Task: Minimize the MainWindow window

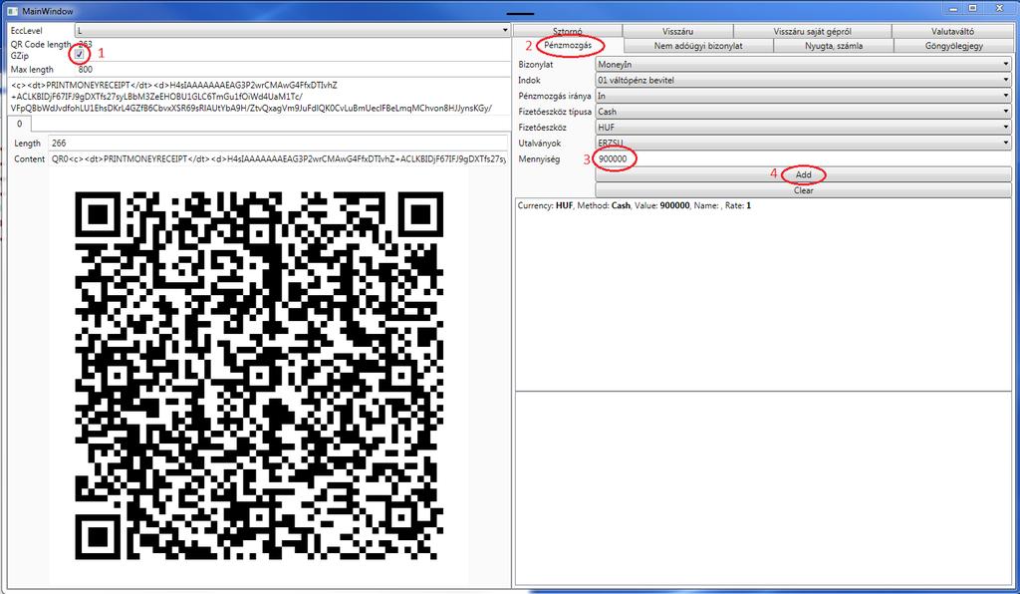Action: click(953, 9)
